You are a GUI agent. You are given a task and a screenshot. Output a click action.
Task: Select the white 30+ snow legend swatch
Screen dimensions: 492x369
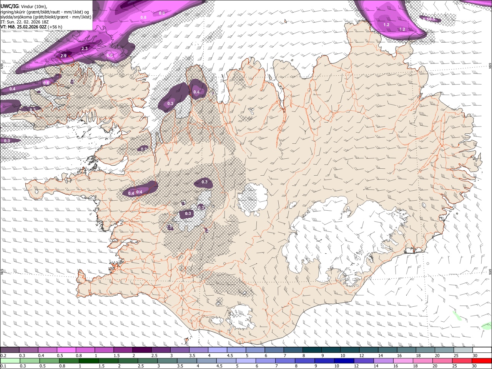(482, 350)
